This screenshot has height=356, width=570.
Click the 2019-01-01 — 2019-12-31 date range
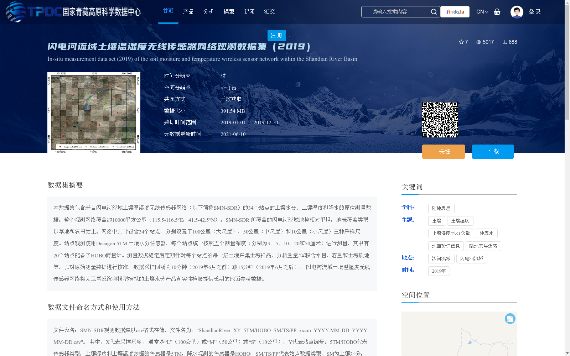(x=249, y=122)
